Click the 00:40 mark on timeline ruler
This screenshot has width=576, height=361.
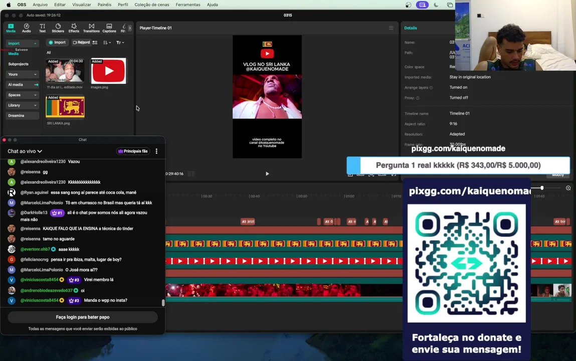click(254, 196)
